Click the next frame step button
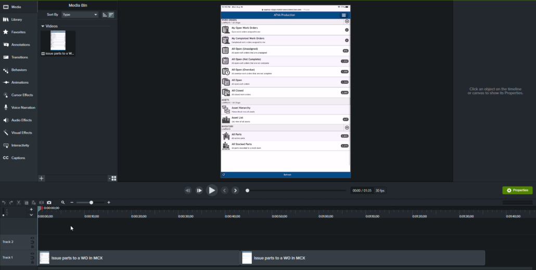 click(199, 190)
